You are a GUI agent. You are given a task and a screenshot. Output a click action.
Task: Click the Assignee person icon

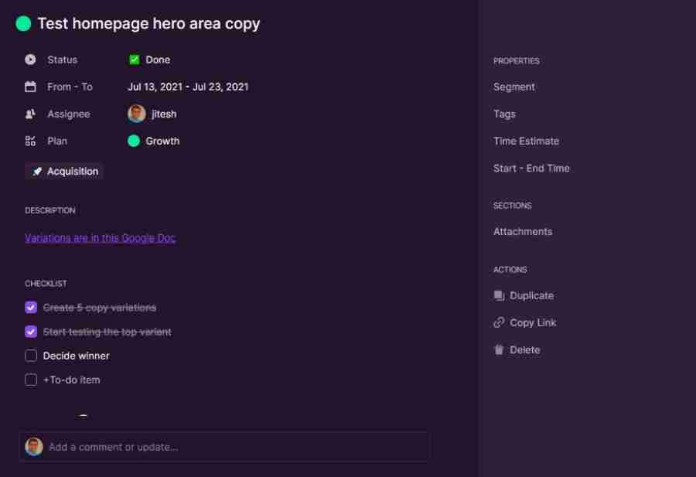click(30, 114)
